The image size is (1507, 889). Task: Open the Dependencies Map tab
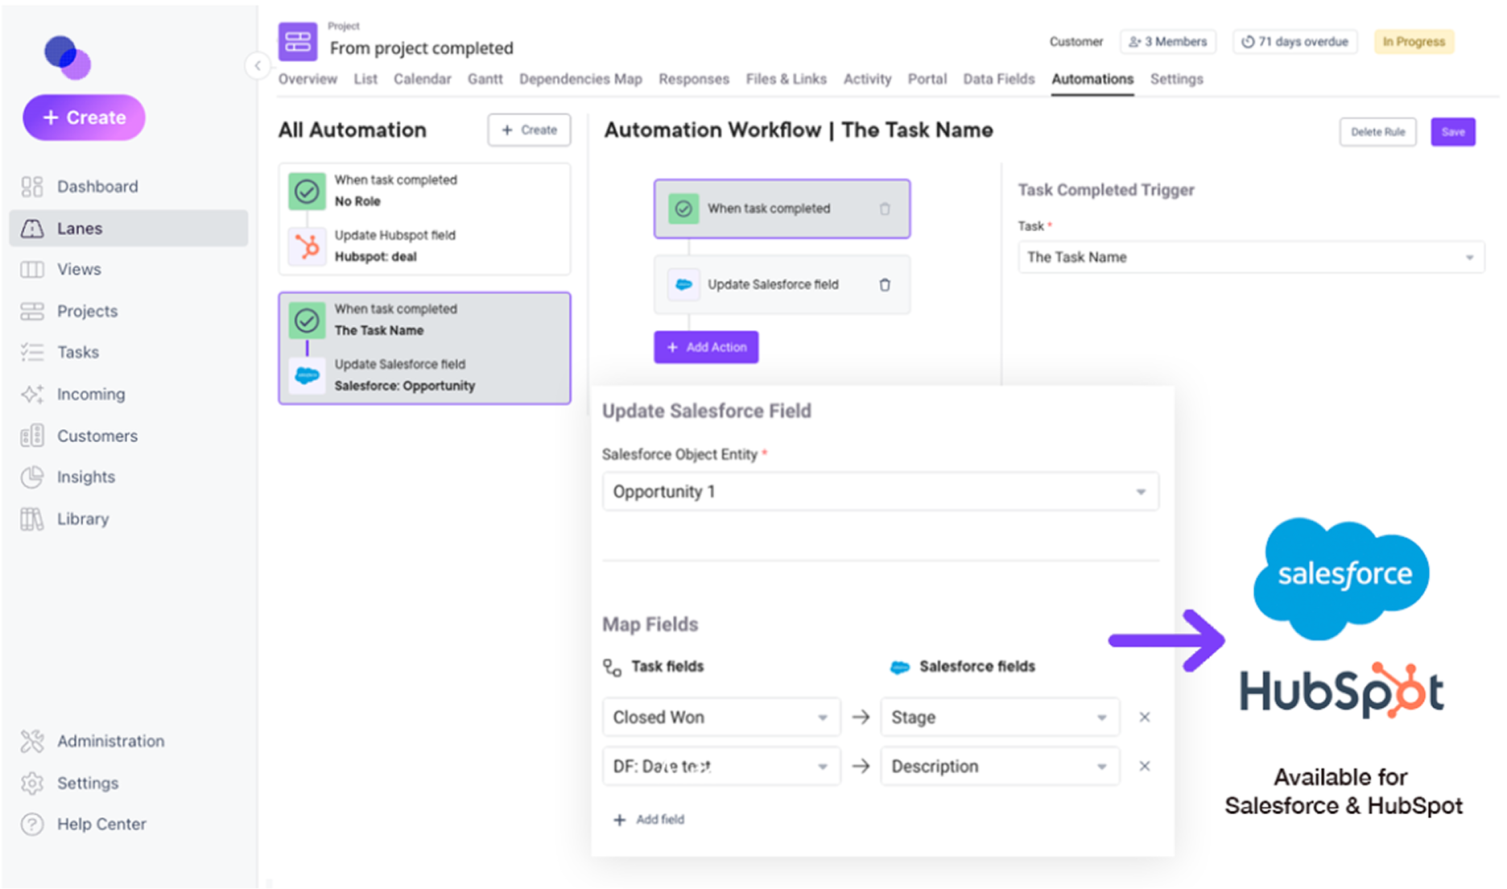tap(580, 79)
